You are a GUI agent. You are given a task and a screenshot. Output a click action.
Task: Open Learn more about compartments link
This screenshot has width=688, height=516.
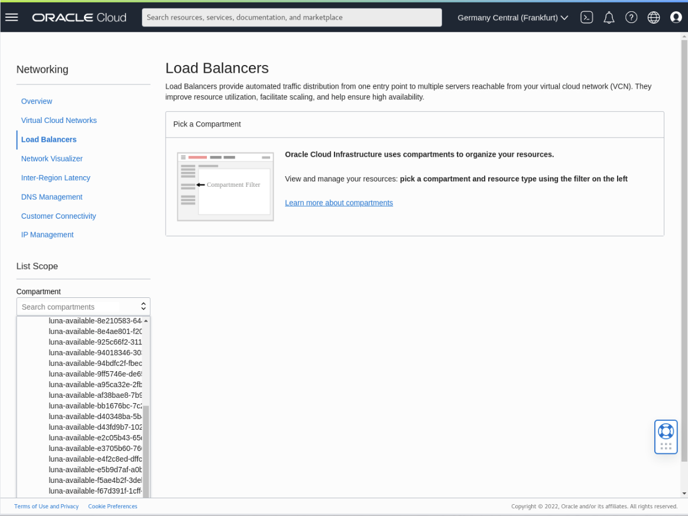click(339, 202)
